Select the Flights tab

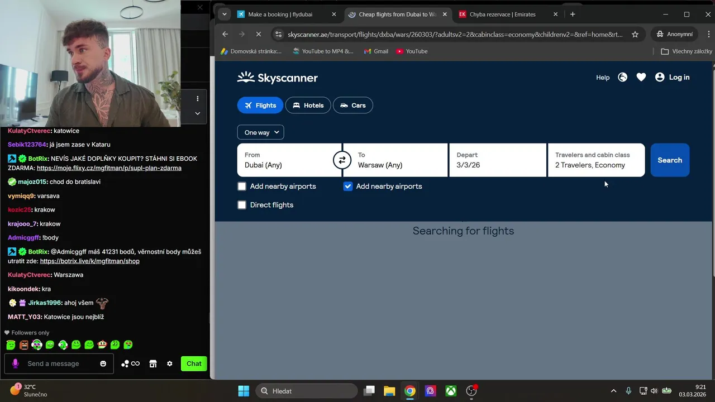pos(260,105)
